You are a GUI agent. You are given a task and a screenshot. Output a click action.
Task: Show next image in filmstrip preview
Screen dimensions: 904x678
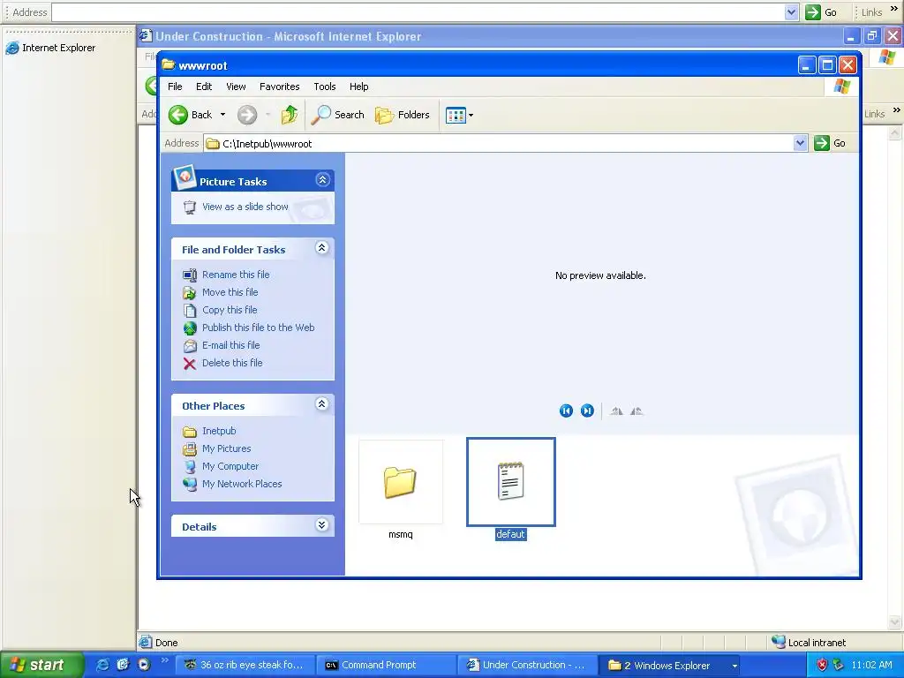(587, 411)
